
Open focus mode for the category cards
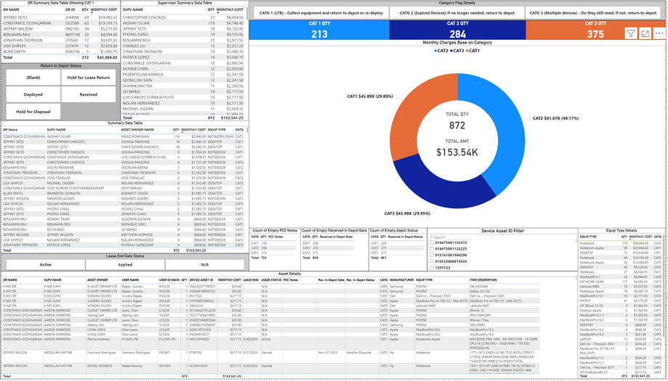pos(645,33)
